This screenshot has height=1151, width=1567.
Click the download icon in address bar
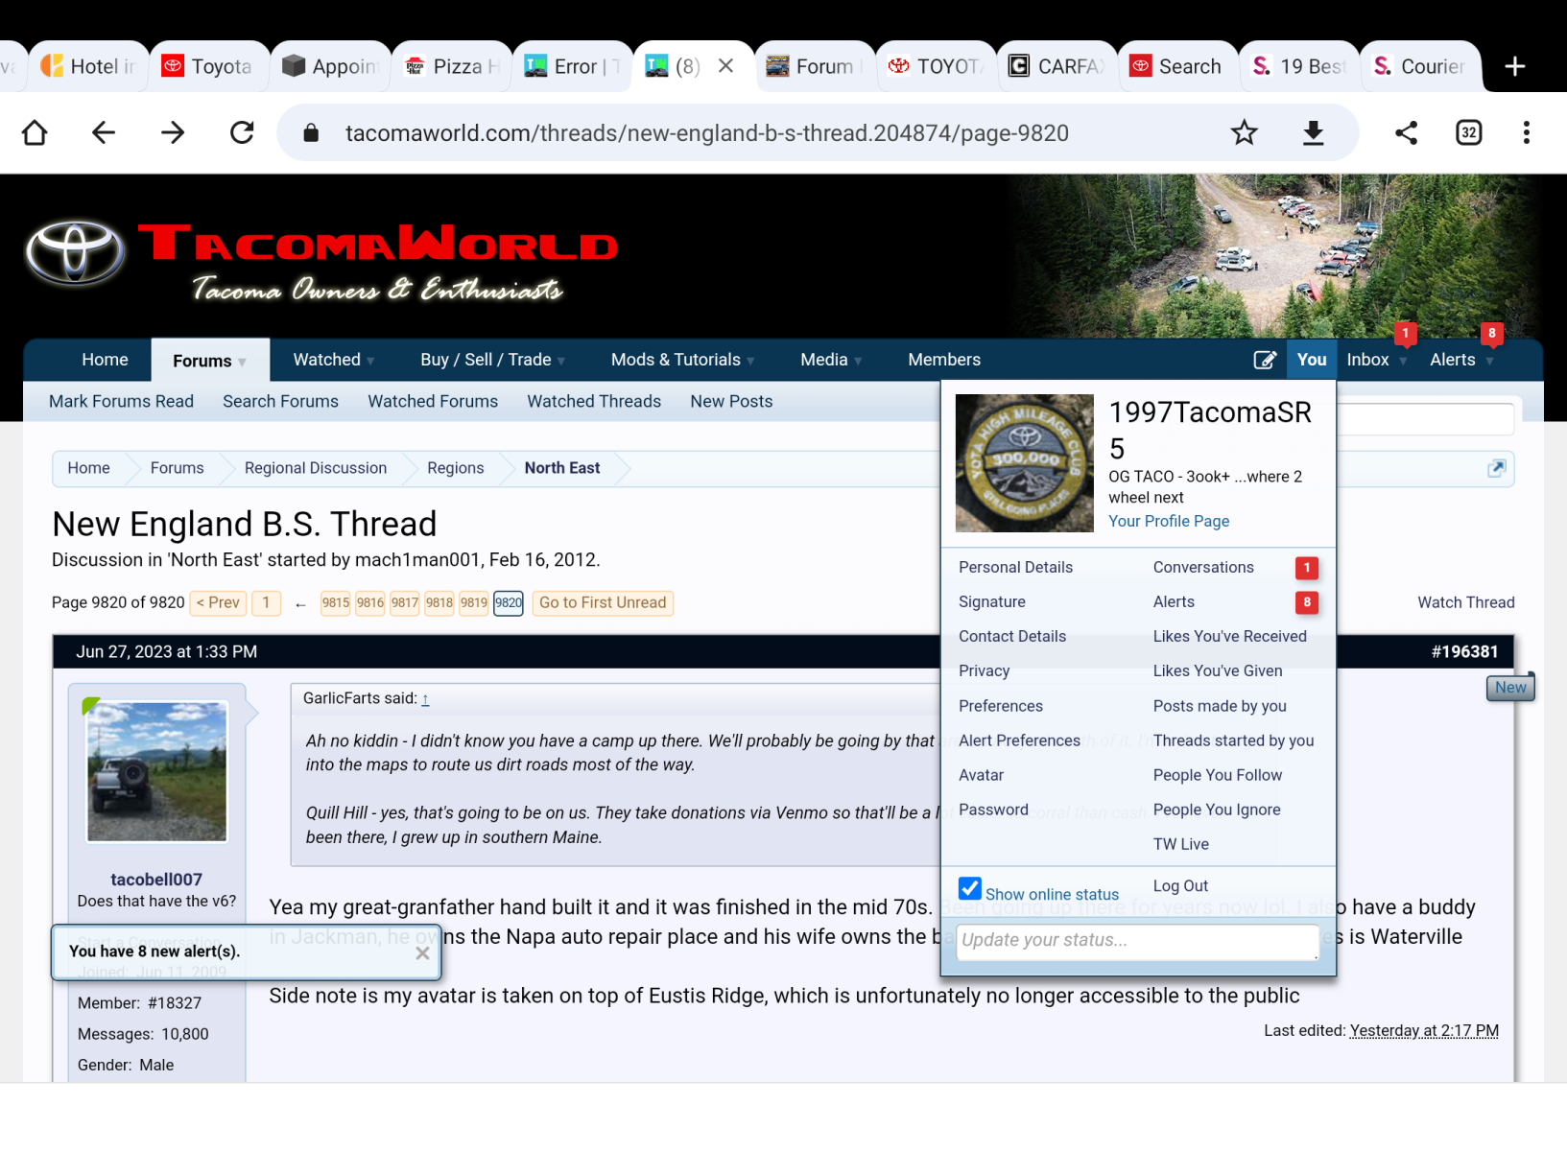point(1313,132)
